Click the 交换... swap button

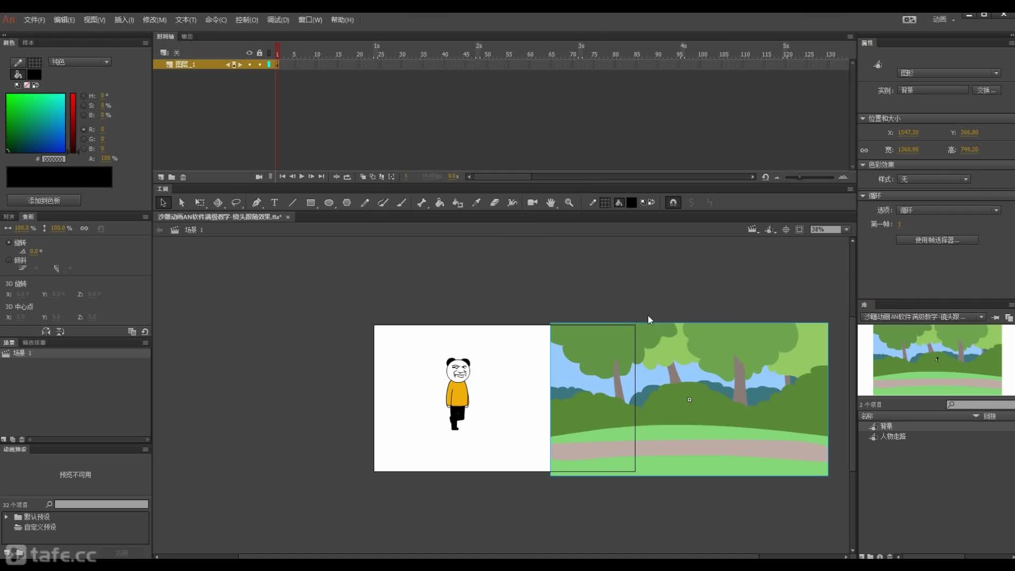(986, 90)
